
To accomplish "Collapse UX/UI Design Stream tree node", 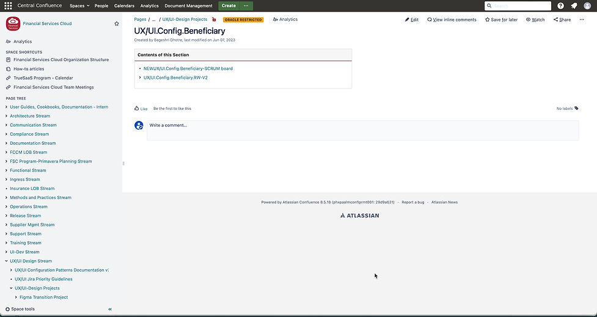I will (x=7, y=261).
